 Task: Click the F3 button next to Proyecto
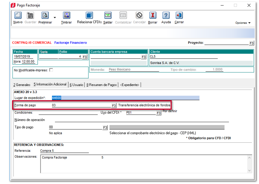(251, 43)
